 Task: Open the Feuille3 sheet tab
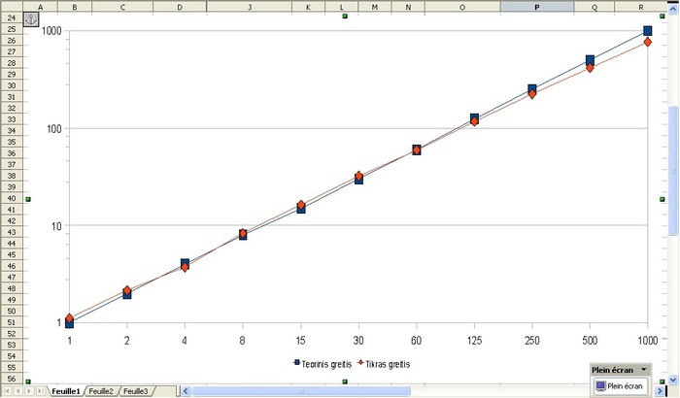tap(135, 391)
